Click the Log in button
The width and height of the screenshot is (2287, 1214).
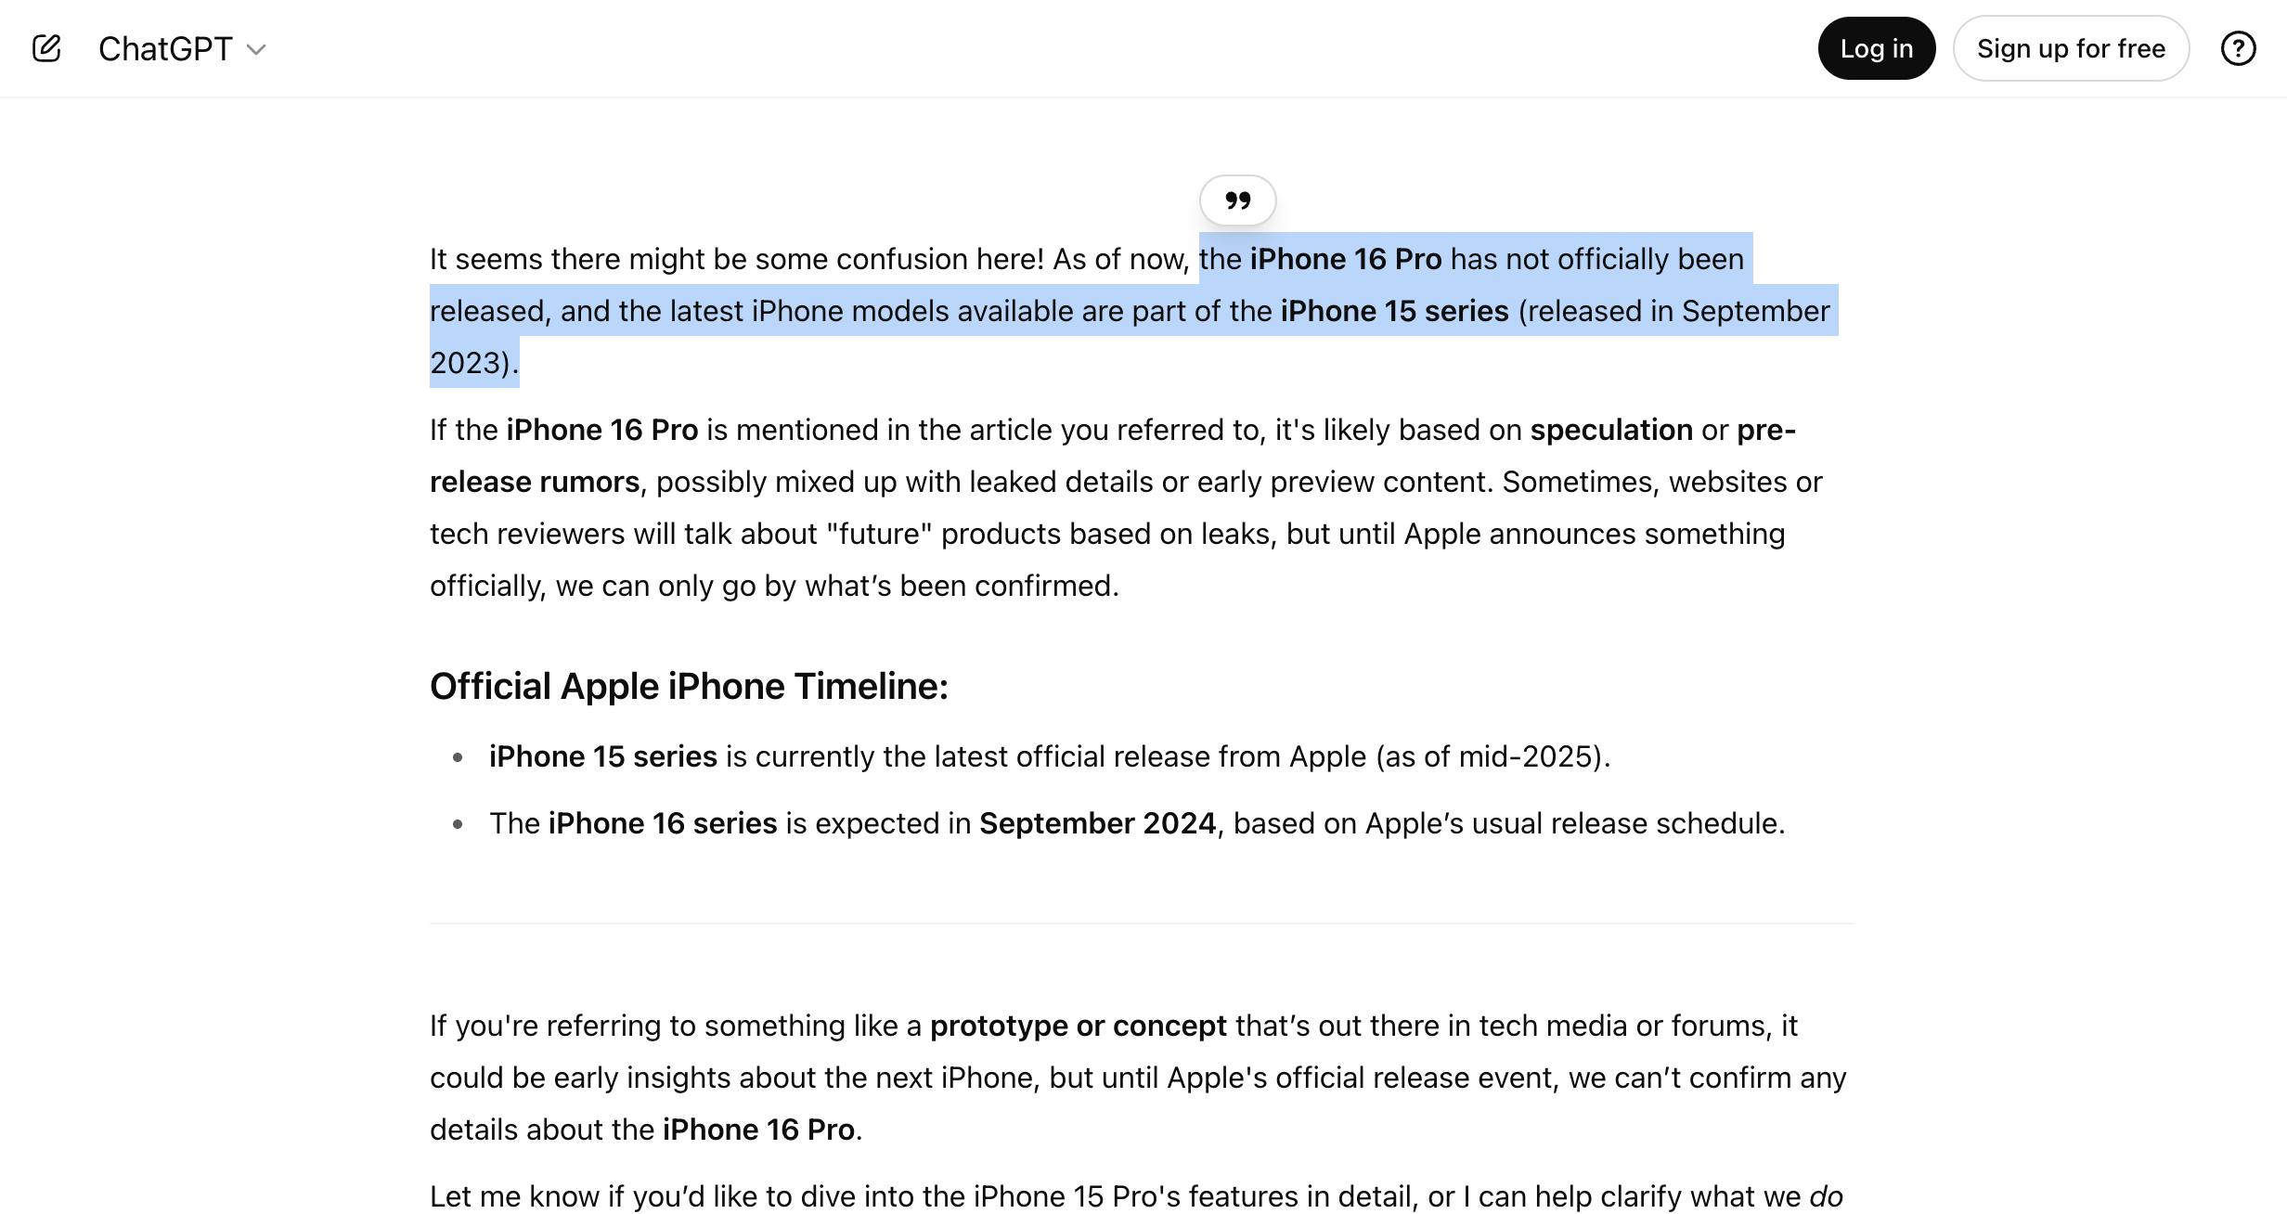click(x=1876, y=48)
